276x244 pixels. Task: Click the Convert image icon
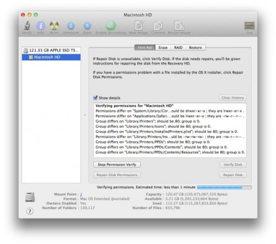(158, 26)
